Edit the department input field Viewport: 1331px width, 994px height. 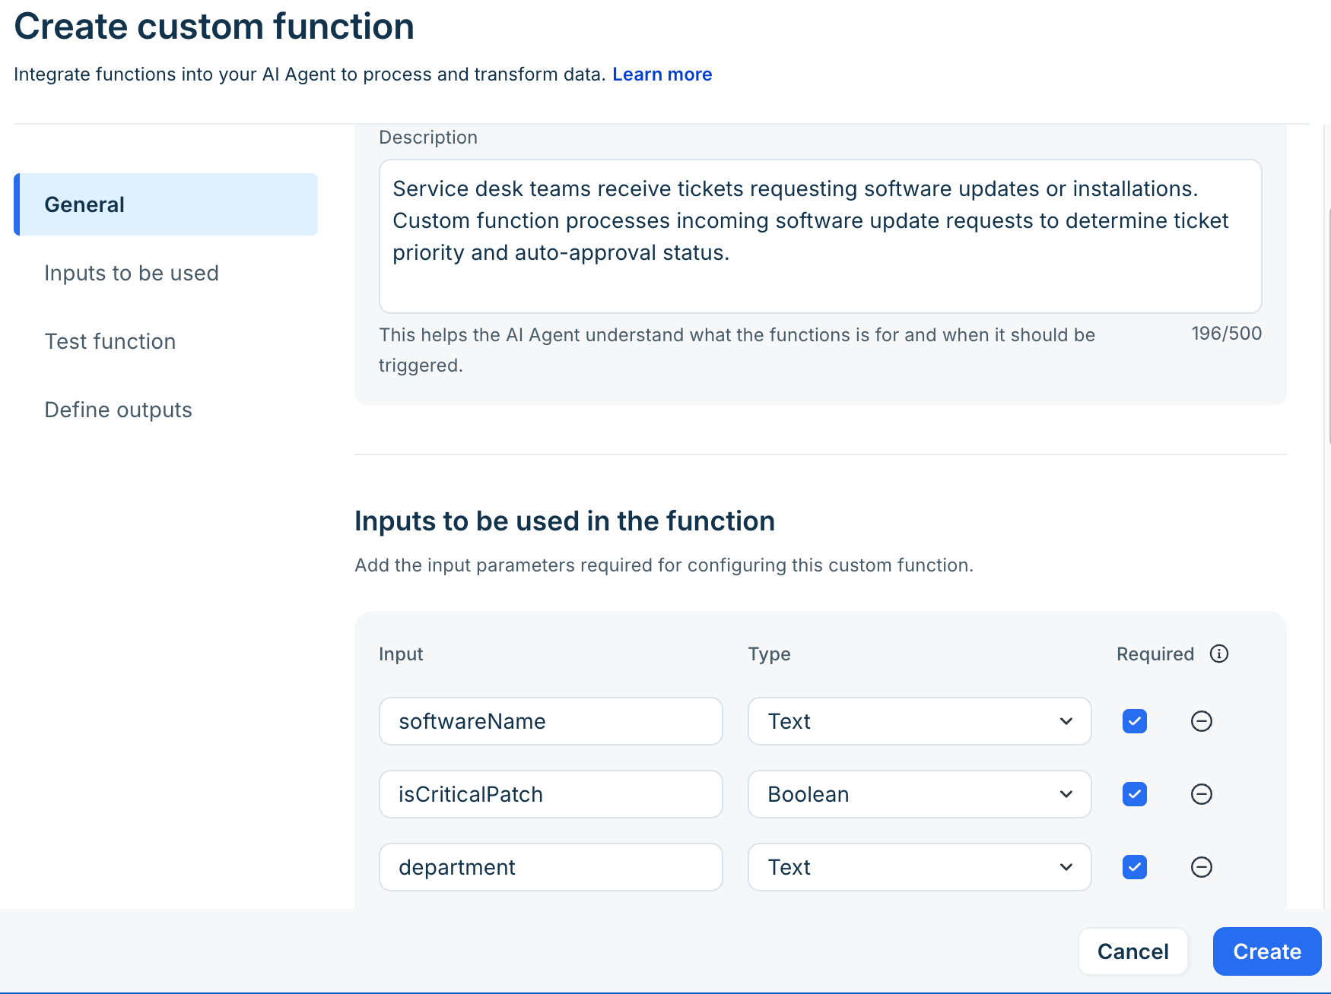[551, 867]
